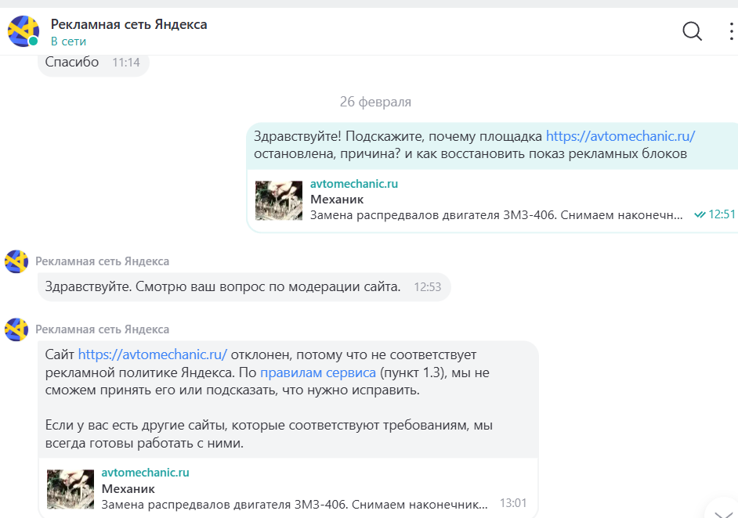This screenshot has height=518, width=738.
Task: Click the Механик preview heading in the 13:01 reply
Action: [x=128, y=489]
